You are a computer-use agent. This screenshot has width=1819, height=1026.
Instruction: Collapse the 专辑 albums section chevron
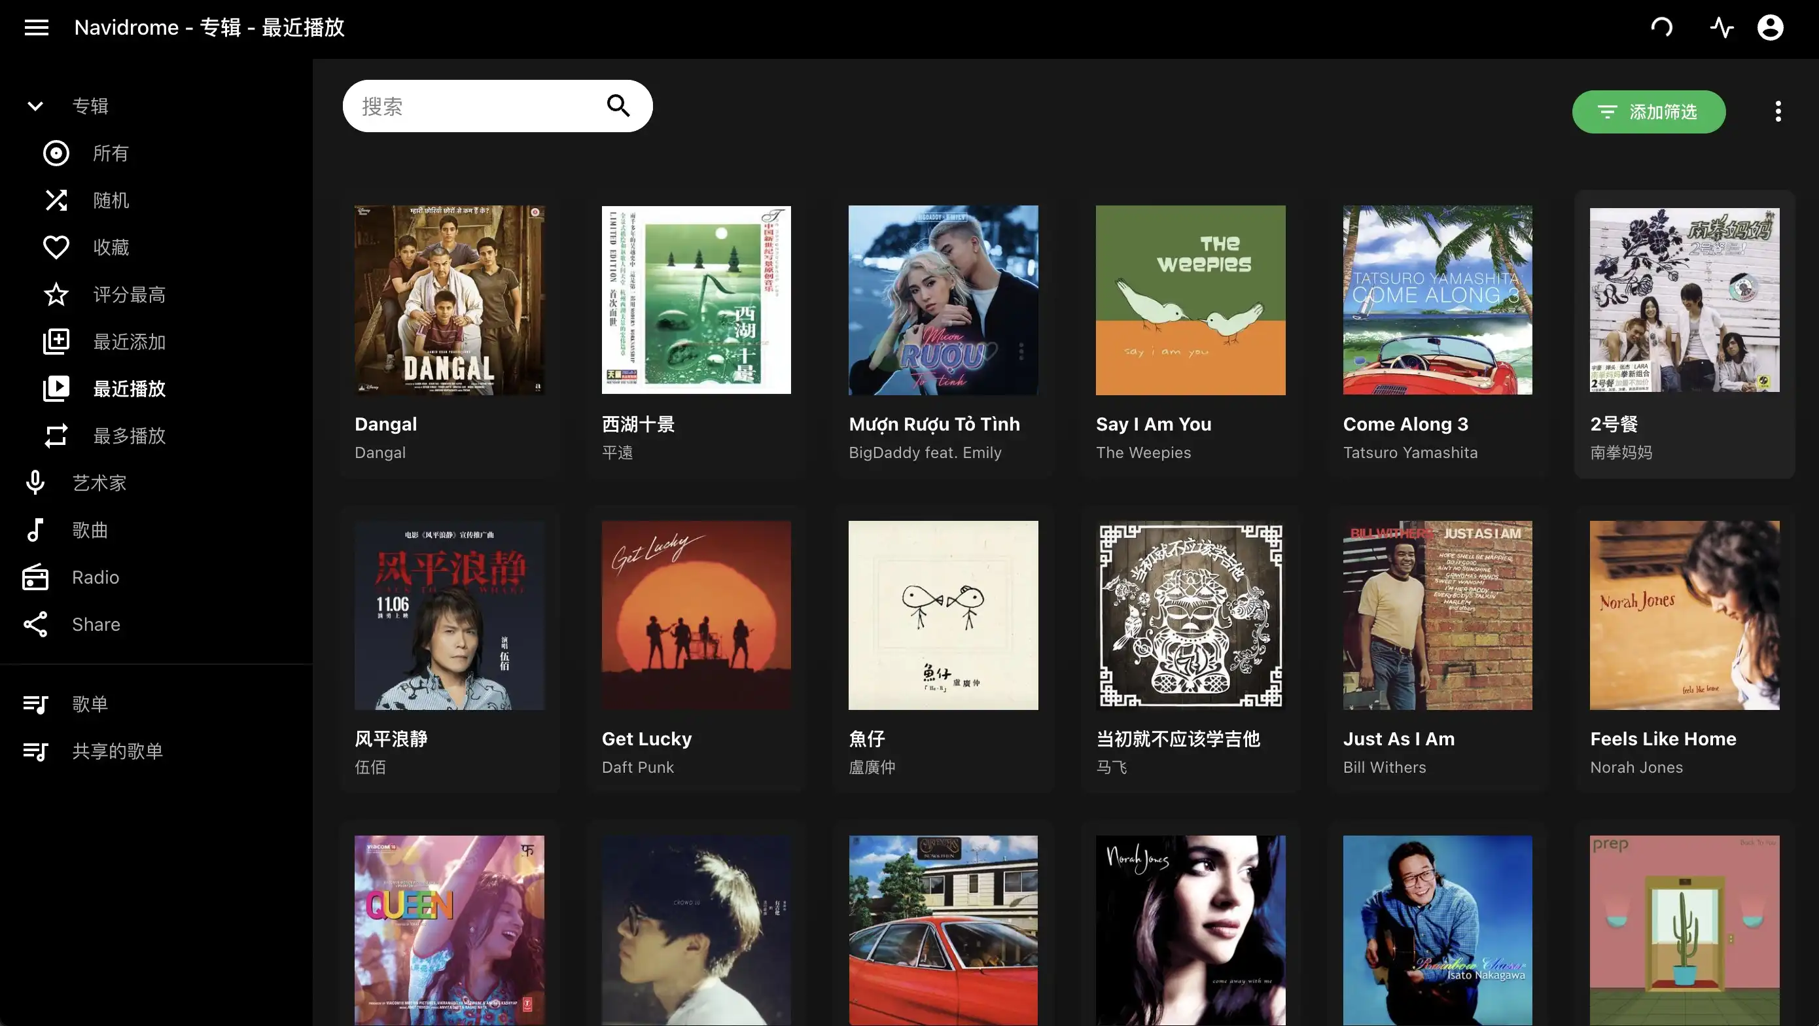pos(35,106)
